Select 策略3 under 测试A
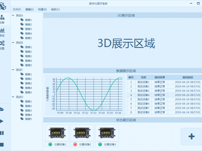The width and height of the screenshot is (202, 151). coord(28,29)
